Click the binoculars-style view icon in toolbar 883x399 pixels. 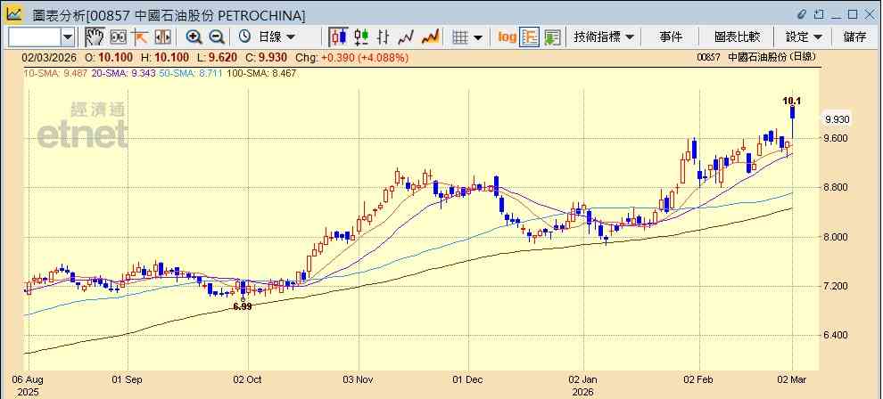click(x=118, y=37)
